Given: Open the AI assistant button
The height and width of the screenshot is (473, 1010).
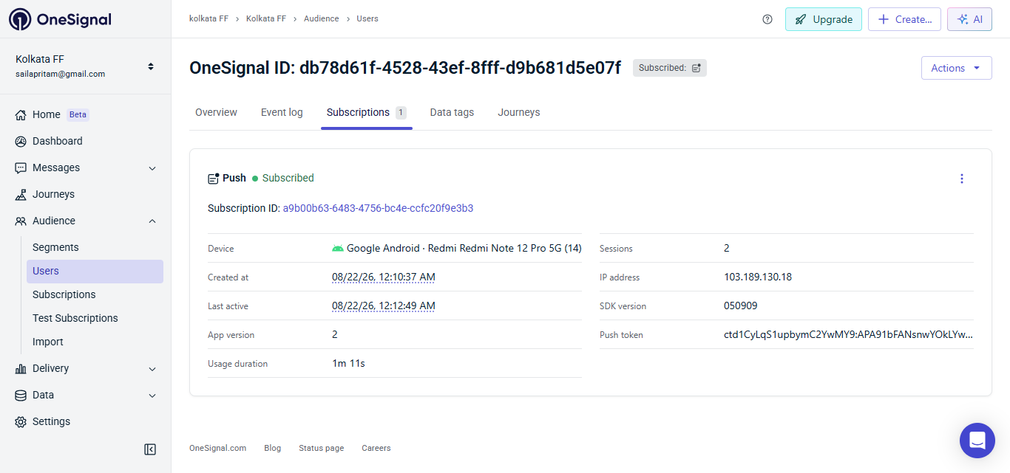Looking at the screenshot, I should 969,19.
